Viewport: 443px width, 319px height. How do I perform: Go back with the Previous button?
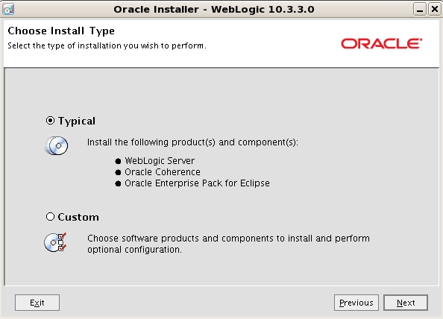(x=356, y=303)
